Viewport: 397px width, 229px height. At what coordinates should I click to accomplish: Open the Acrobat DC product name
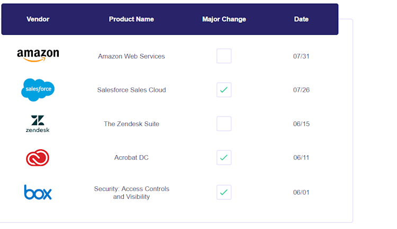point(131,158)
